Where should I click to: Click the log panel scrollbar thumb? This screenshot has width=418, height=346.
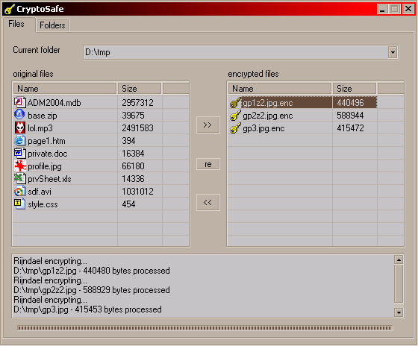click(x=399, y=283)
